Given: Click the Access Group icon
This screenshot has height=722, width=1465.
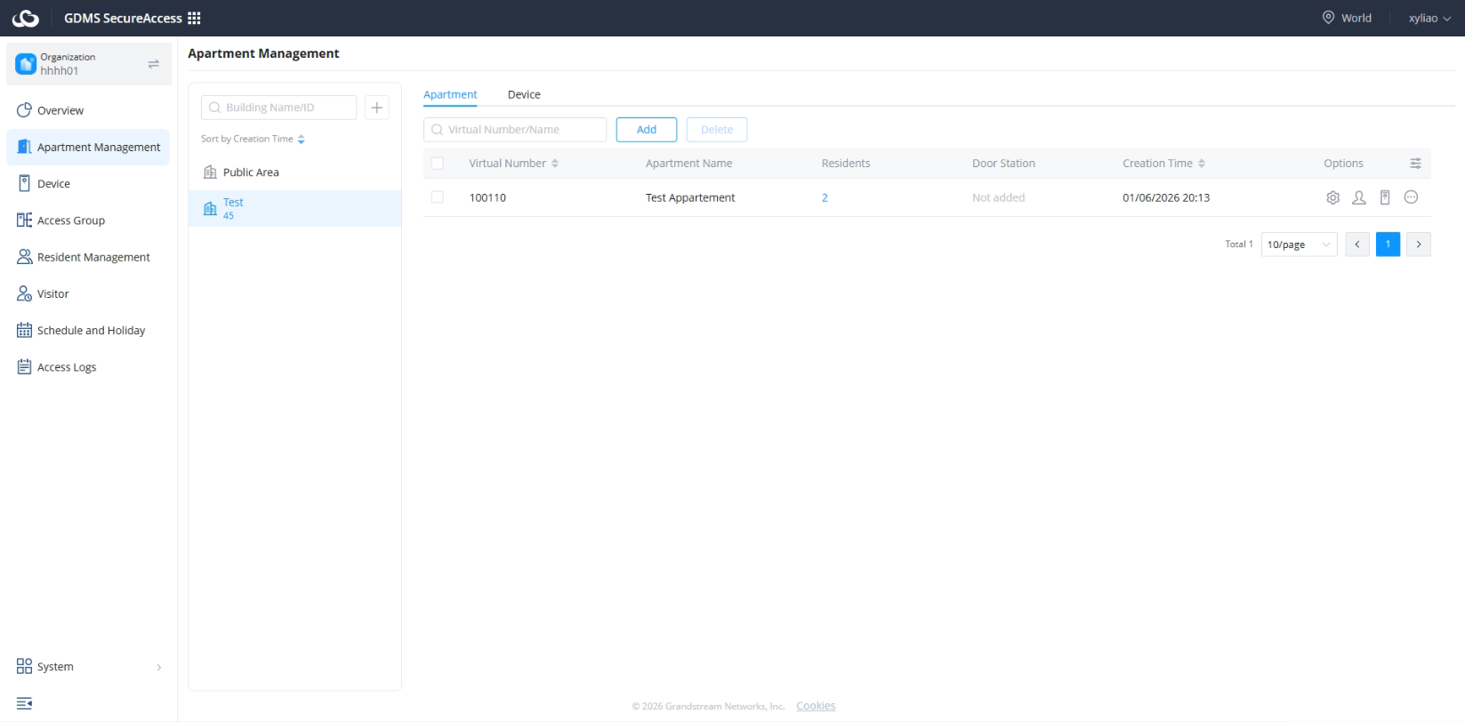Looking at the screenshot, I should coord(24,220).
